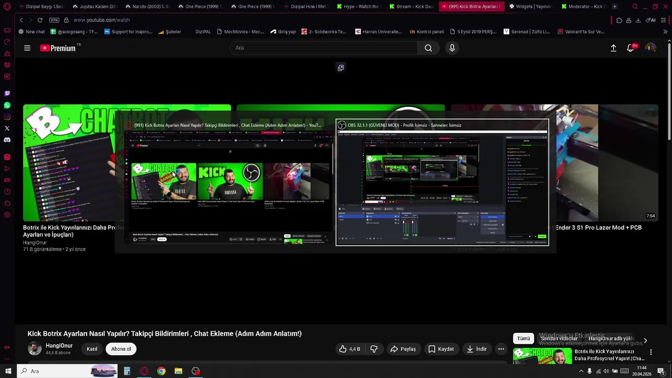
Task: Click the YouTube Ara search field
Action: pos(323,48)
